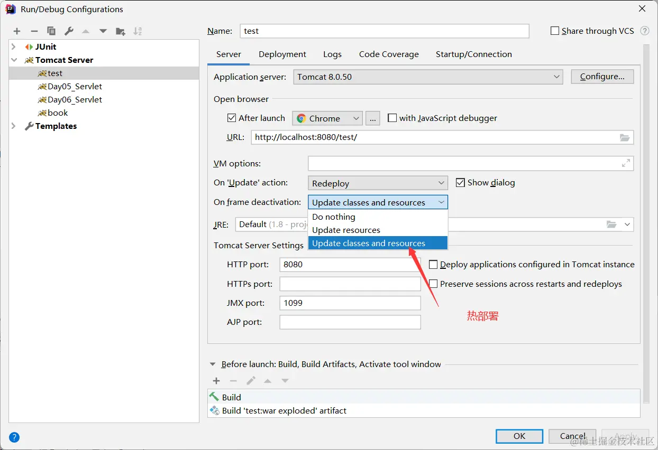Click the help question mark beside Share through VCS
Image resolution: width=658 pixels, height=450 pixels.
[x=645, y=31]
